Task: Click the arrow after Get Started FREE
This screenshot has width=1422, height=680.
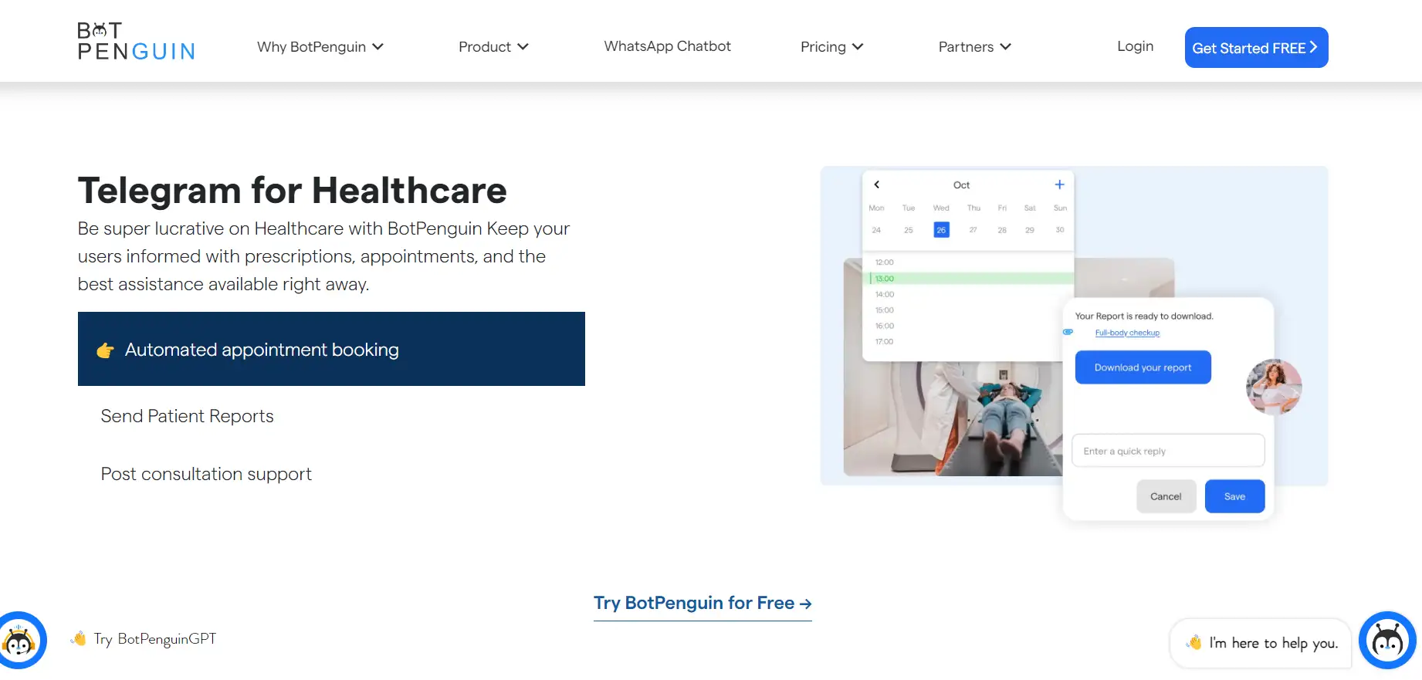Action: (1313, 47)
